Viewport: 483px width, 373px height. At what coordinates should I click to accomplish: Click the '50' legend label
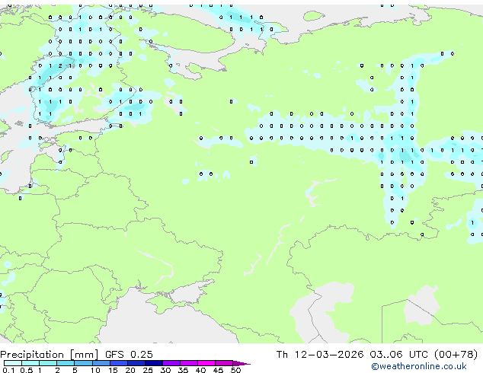coord(235,370)
